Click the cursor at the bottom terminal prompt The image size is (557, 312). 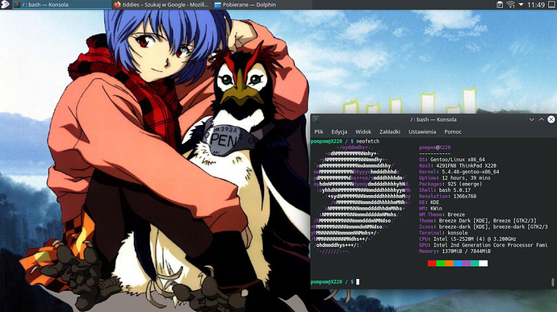click(358, 282)
